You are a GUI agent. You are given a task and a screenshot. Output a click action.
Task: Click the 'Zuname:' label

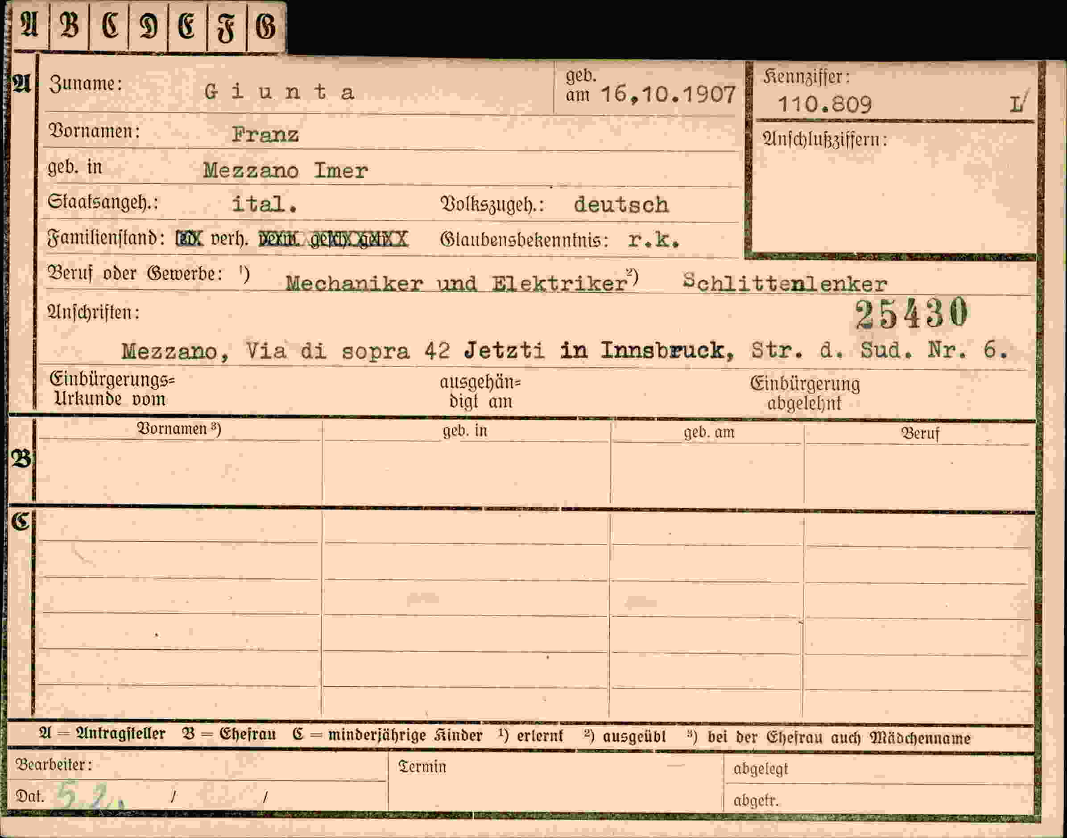tap(86, 84)
